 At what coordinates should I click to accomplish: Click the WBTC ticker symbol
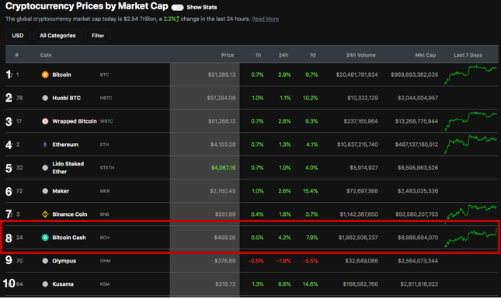pyautogui.click(x=106, y=121)
